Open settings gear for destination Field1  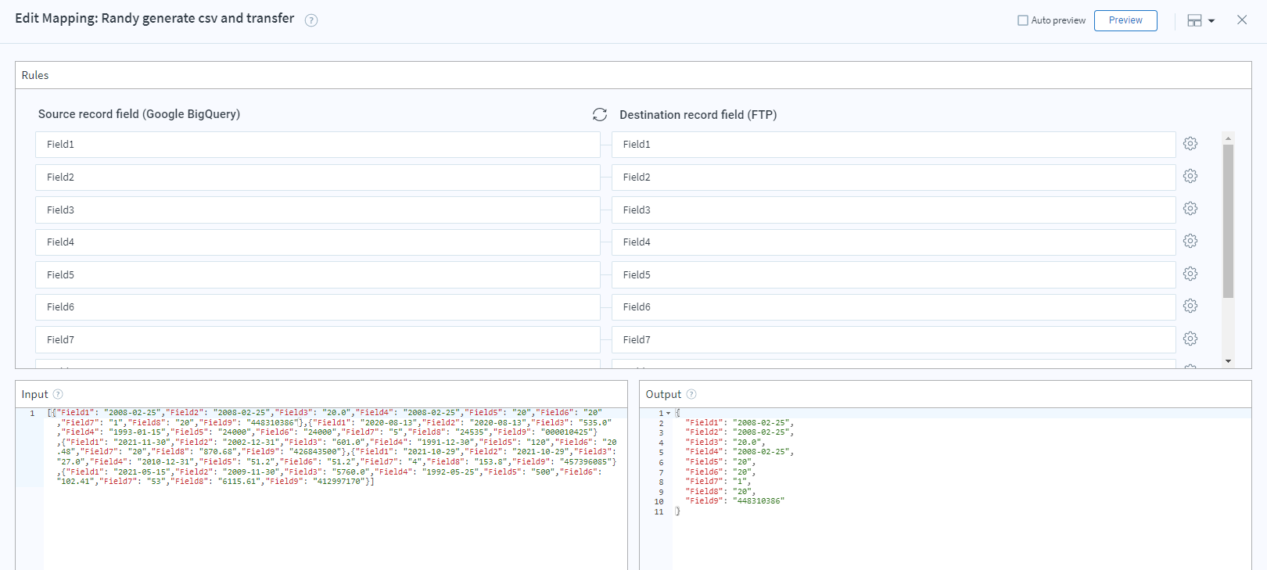pos(1190,144)
